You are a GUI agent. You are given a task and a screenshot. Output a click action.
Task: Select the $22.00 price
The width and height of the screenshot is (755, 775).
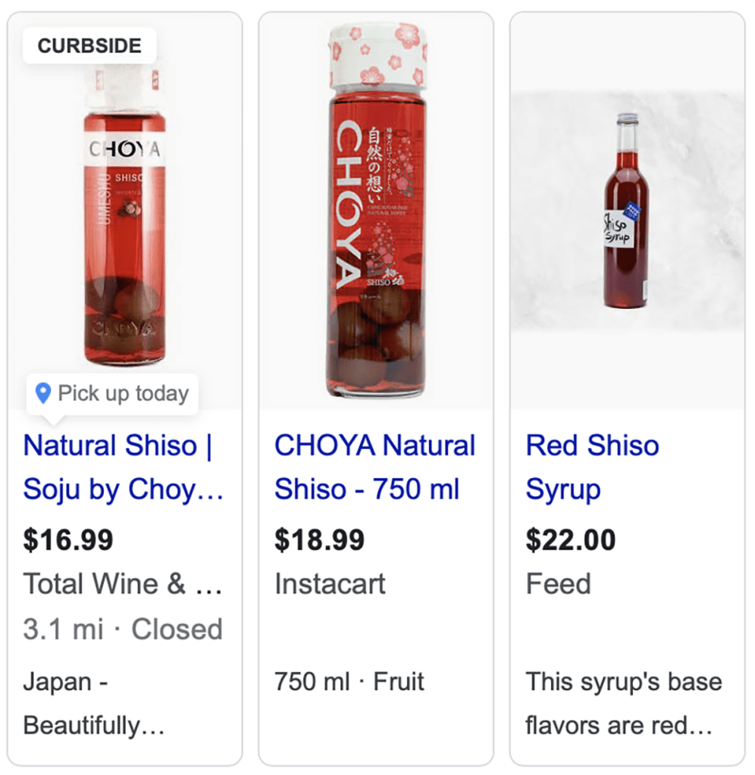(571, 540)
